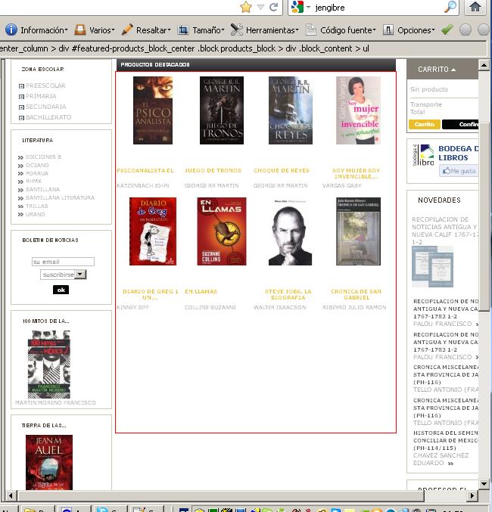Open the RHMX publisher link
This screenshot has width=492, height=512.
point(33,181)
